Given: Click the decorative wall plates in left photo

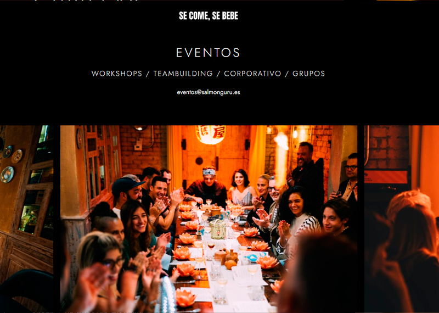Looking at the screenshot, I should pyautogui.click(x=10, y=164).
